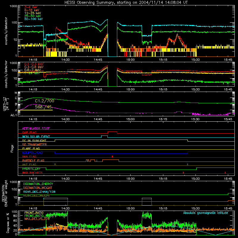Image resolution: width=238 pixels, height=238 pixels.
Task: Select the ECLIPSE_FLAG label
Action: pyautogui.click(x=32, y=153)
